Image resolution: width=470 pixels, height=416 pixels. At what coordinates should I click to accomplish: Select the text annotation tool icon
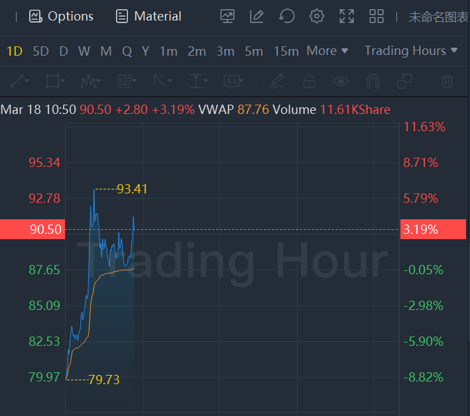coord(231,81)
